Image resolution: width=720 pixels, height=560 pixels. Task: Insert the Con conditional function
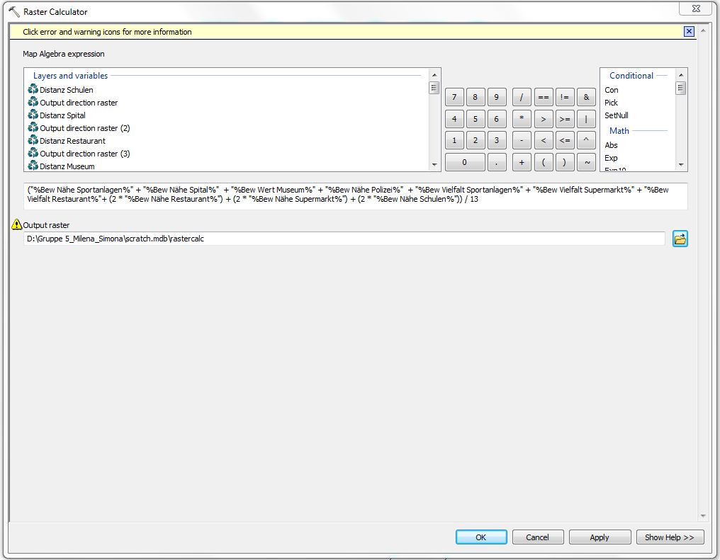point(611,90)
